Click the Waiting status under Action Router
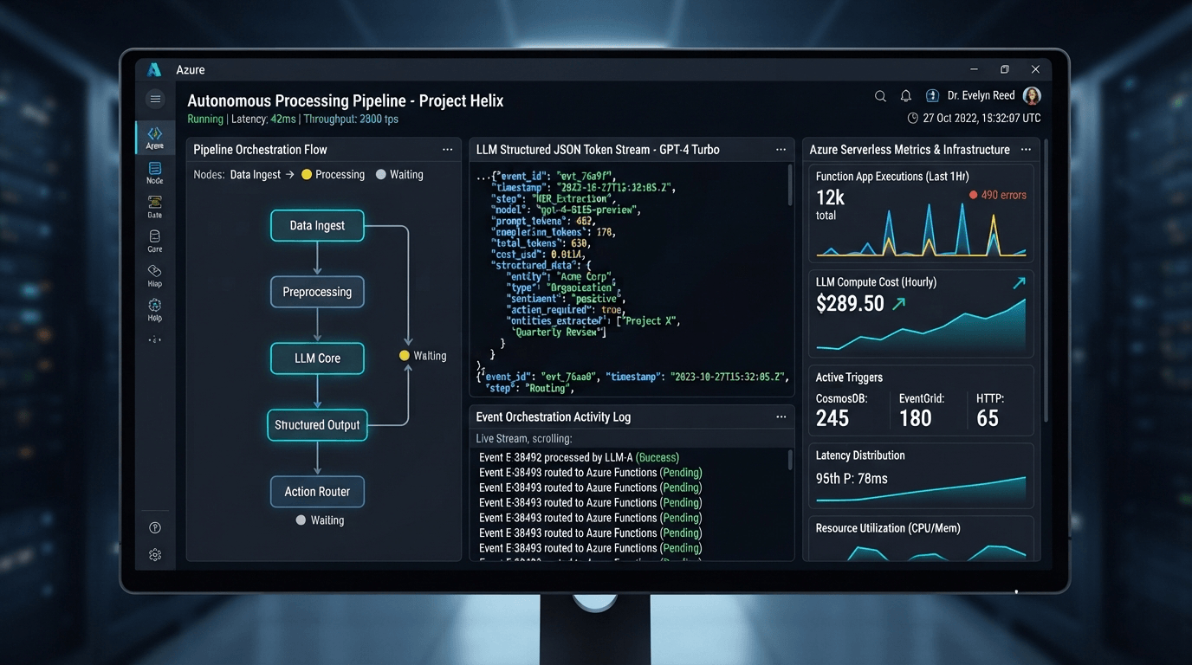1192x665 pixels. [x=320, y=520]
